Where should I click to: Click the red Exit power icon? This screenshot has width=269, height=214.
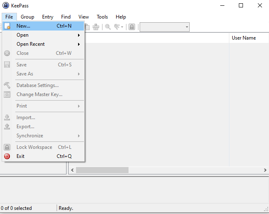coord(7,156)
